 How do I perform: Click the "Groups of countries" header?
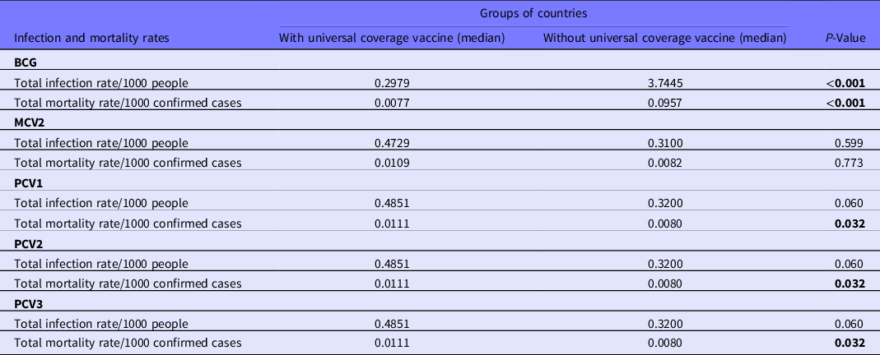533,14
